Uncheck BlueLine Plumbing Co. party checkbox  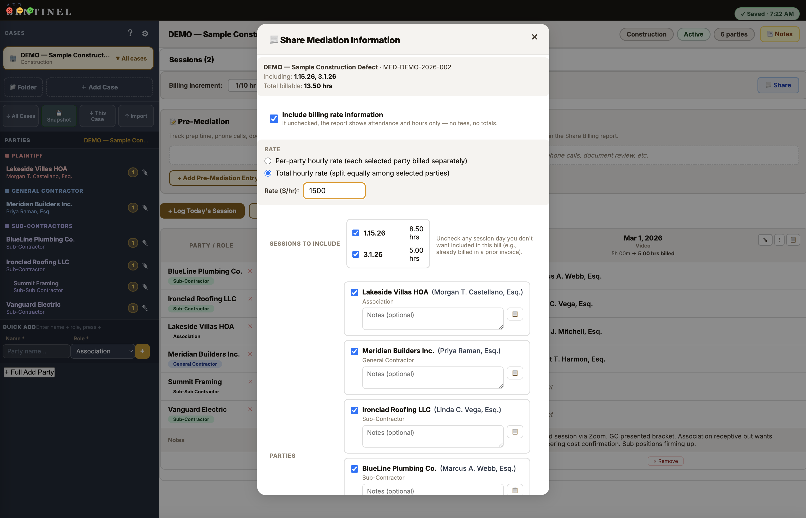coord(354,469)
